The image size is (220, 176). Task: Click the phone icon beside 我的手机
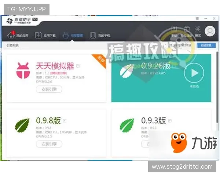click(x=93, y=35)
